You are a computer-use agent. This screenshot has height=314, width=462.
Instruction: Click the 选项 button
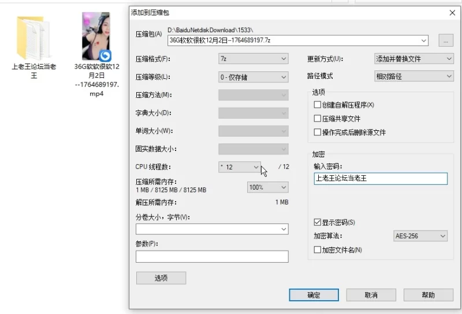tap(161, 278)
